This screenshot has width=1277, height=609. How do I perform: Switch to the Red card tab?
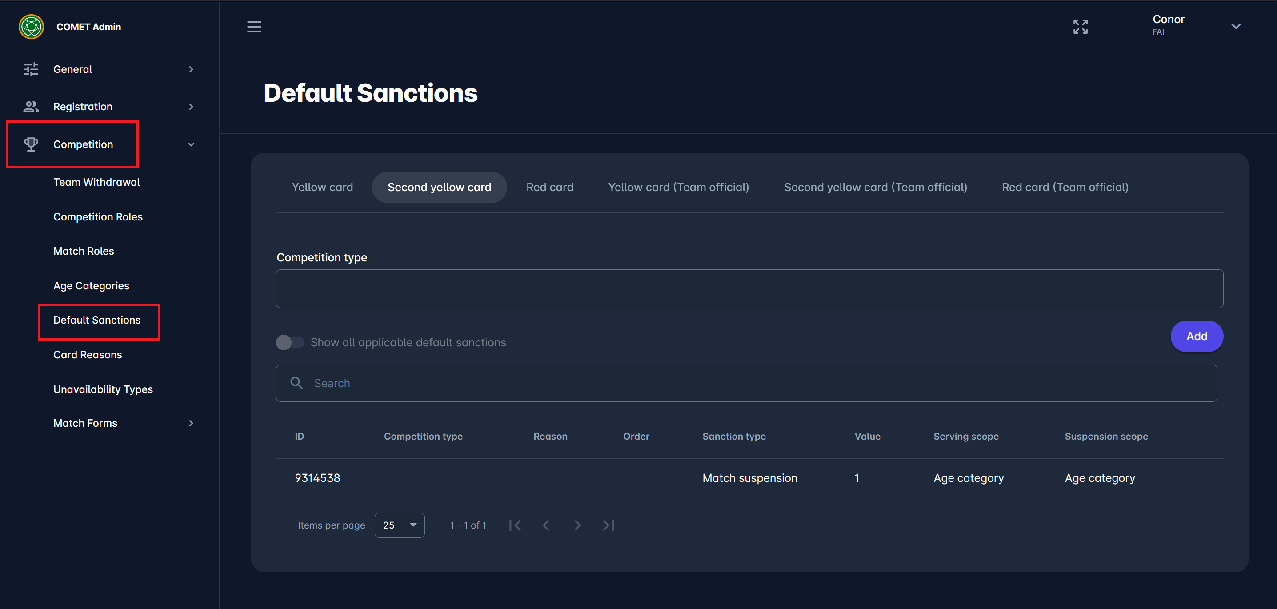549,188
